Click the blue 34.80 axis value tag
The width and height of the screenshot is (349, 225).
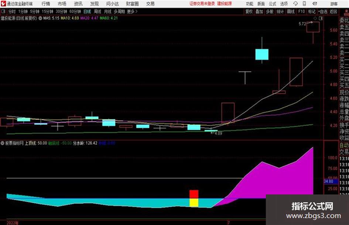point(331,181)
